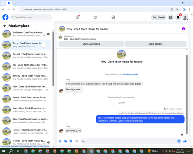The height and width of the screenshot is (154, 193).
Task: Click Terry's avatar beside phone number message
Action: [61, 131]
